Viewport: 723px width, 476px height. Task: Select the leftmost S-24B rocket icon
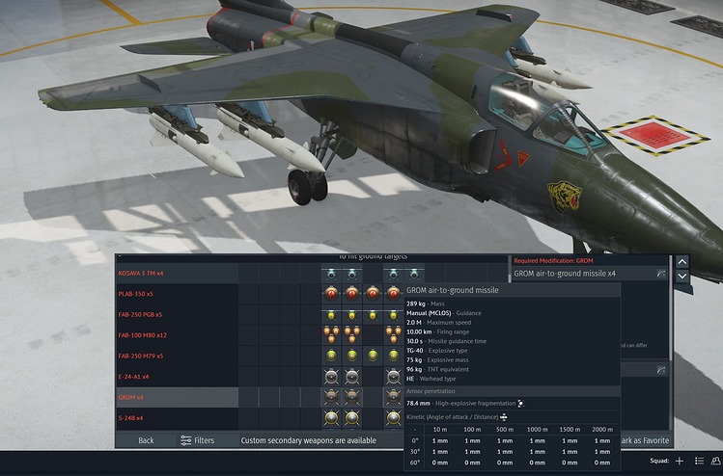click(x=331, y=418)
